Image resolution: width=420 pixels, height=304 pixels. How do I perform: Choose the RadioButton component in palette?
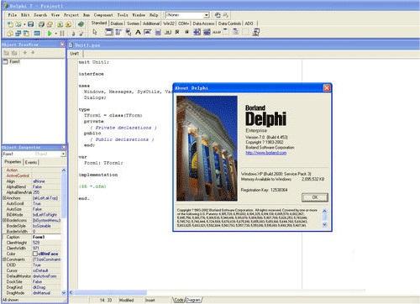pos(186,32)
